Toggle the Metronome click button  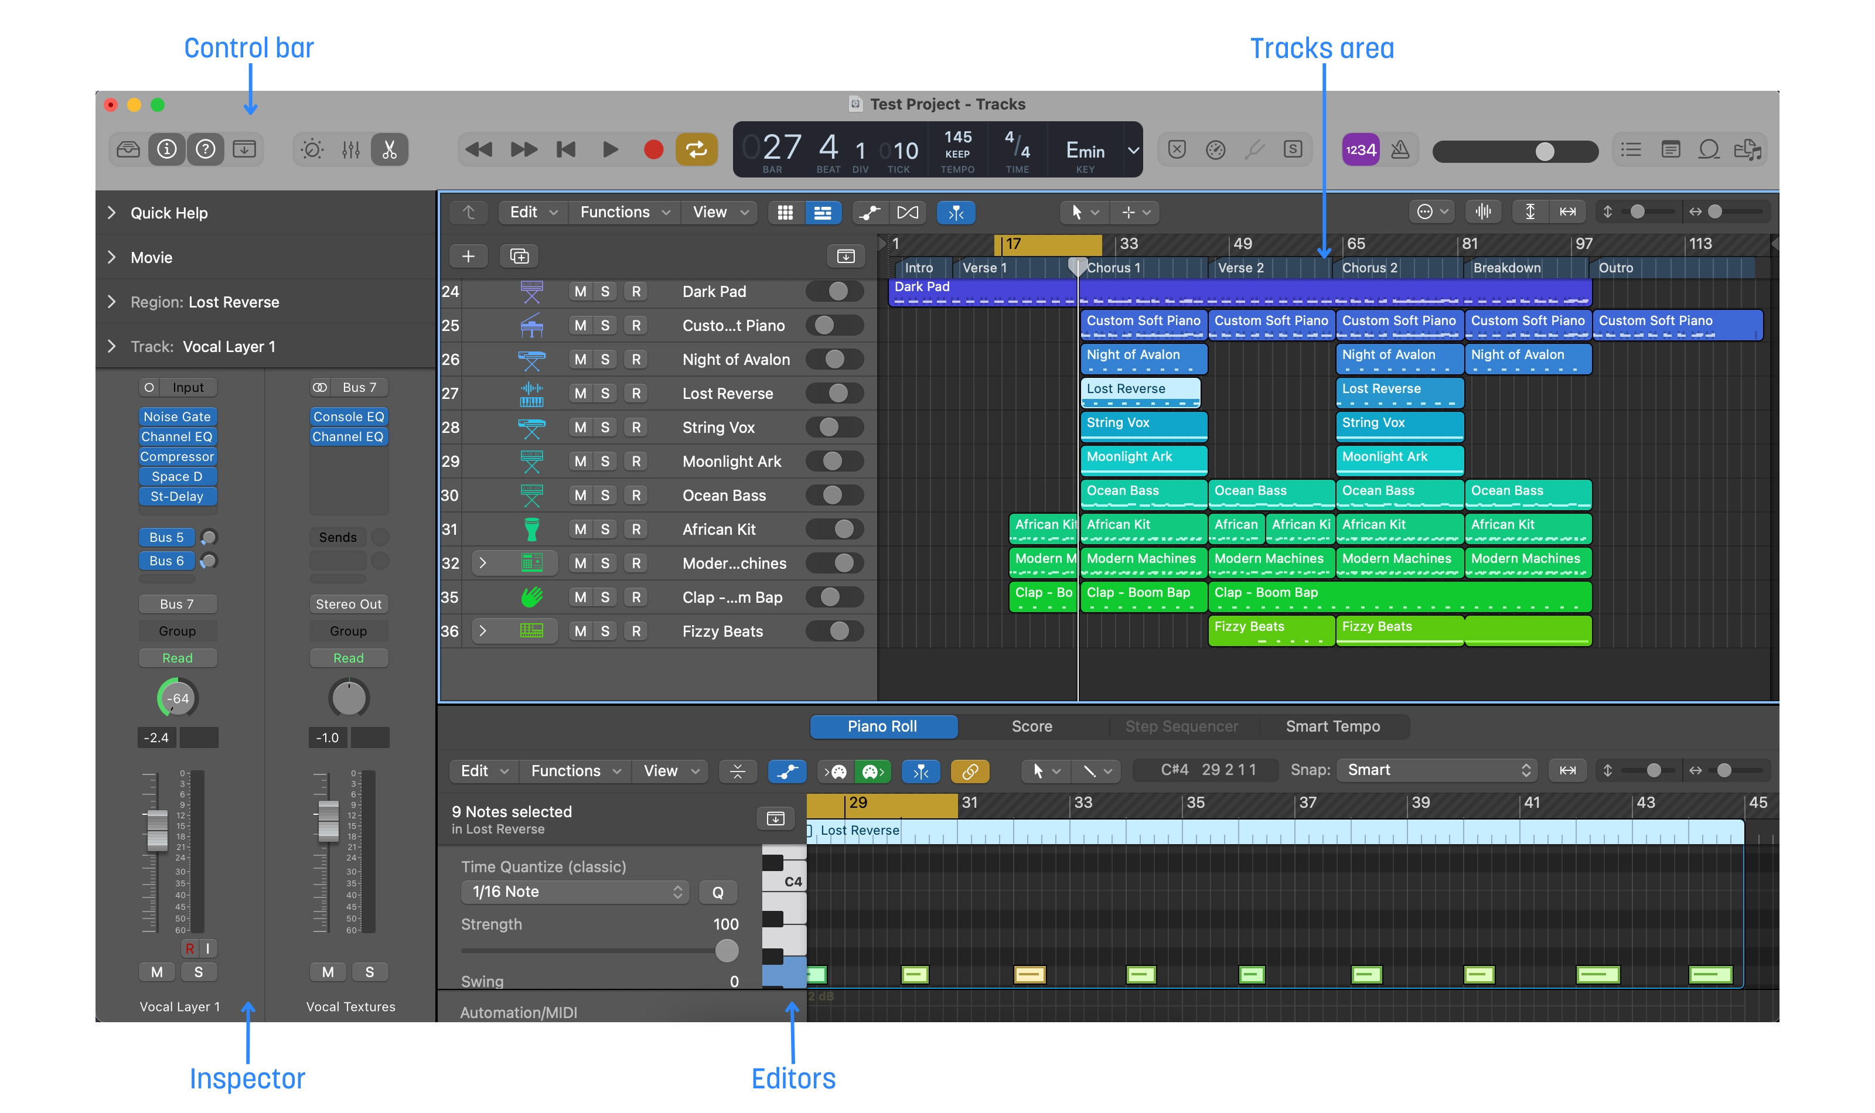point(1399,149)
